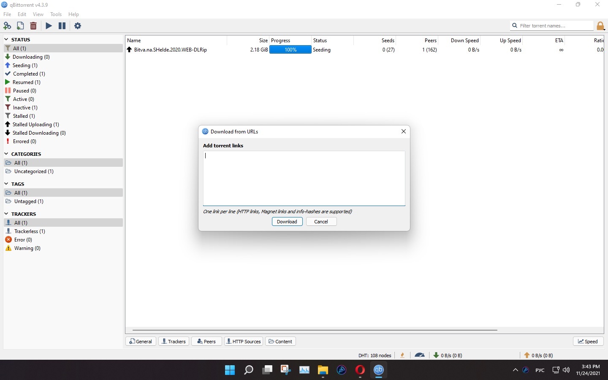Select the Stalled Uploading (1) filter
Image resolution: width=608 pixels, height=380 pixels.
click(x=63, y=125)
